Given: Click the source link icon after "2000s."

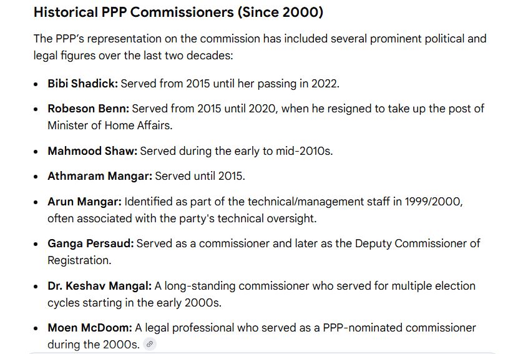Looking at the screenshot, I should [x=150, y=344].
